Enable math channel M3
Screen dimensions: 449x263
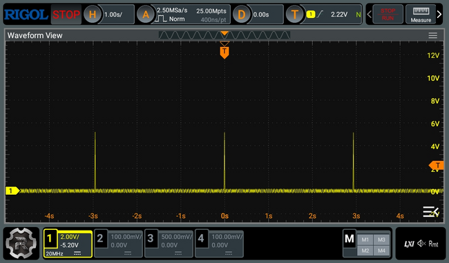381,240
